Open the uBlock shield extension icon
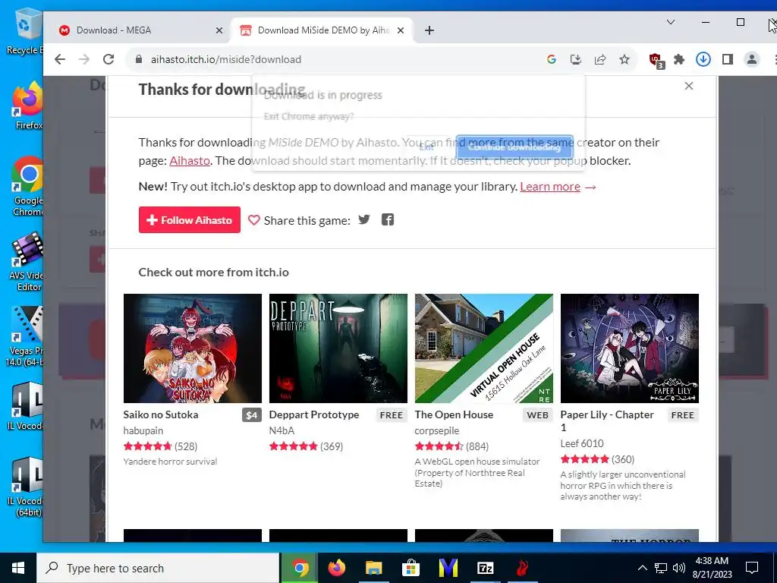This screenshot has width=777, height=583. pyautogui.click(x=656, y=61)
